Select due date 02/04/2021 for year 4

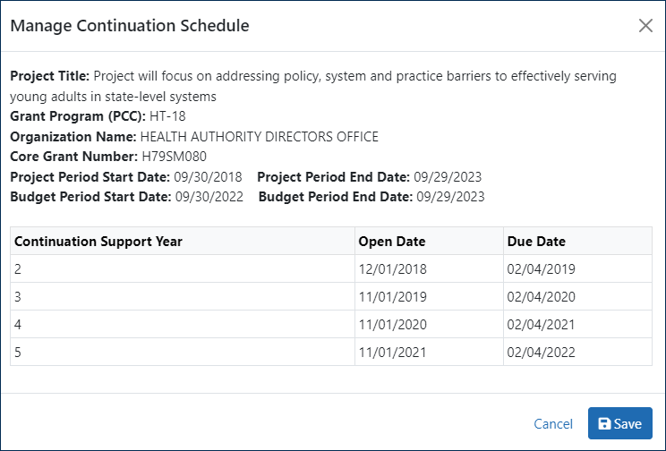577,324
